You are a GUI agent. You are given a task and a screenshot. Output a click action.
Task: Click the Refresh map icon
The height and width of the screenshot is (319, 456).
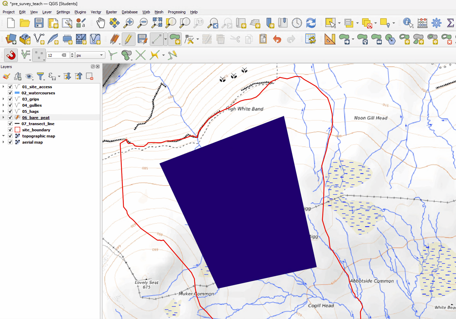point(311,23)
